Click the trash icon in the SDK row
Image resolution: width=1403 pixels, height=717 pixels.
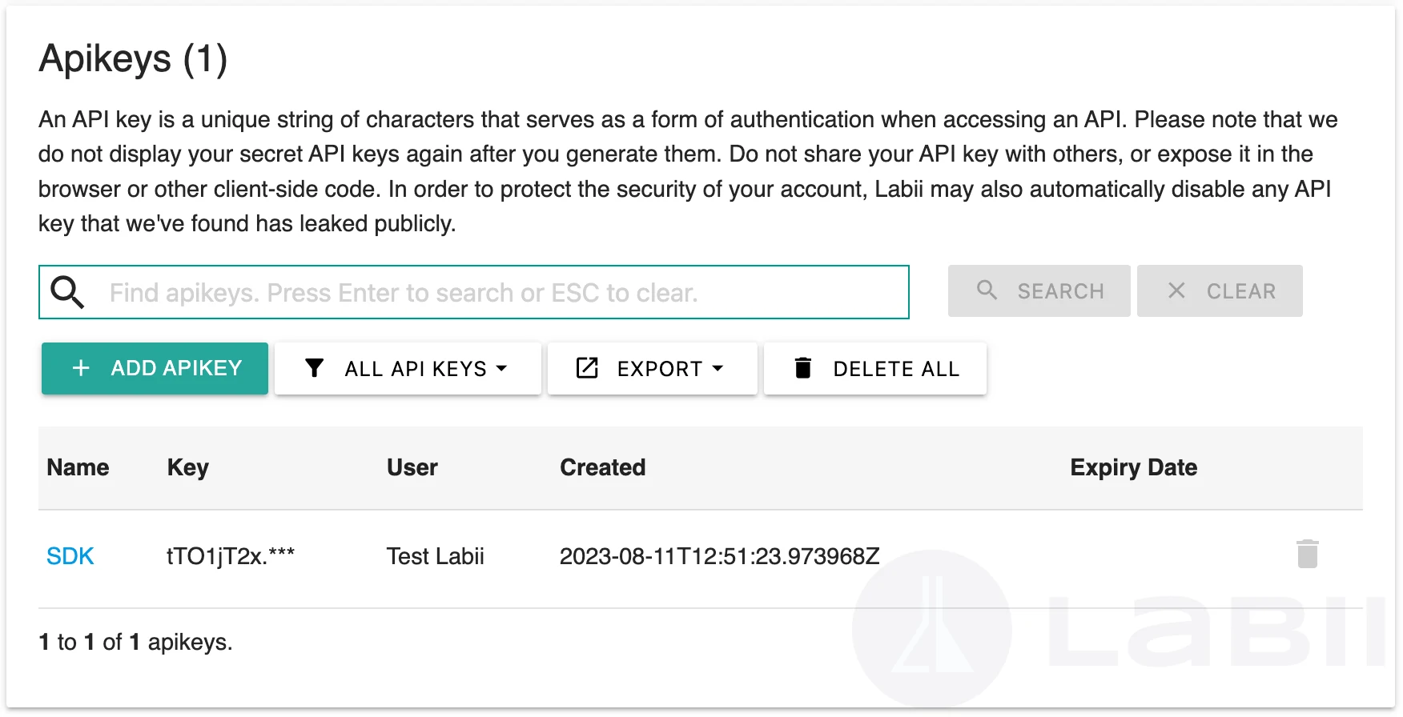coord(1307,554)
